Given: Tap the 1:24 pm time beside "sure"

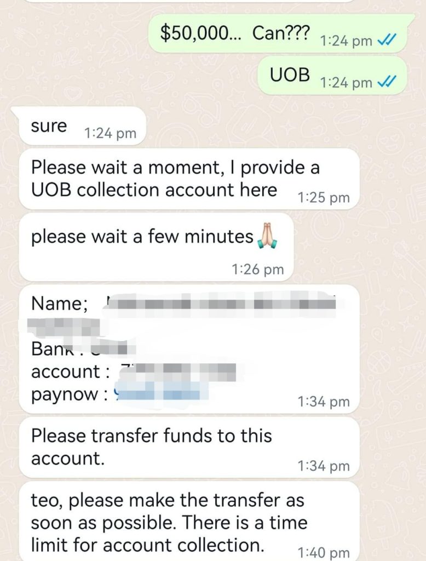Looking at the screenshot, I should click(110, 133).
